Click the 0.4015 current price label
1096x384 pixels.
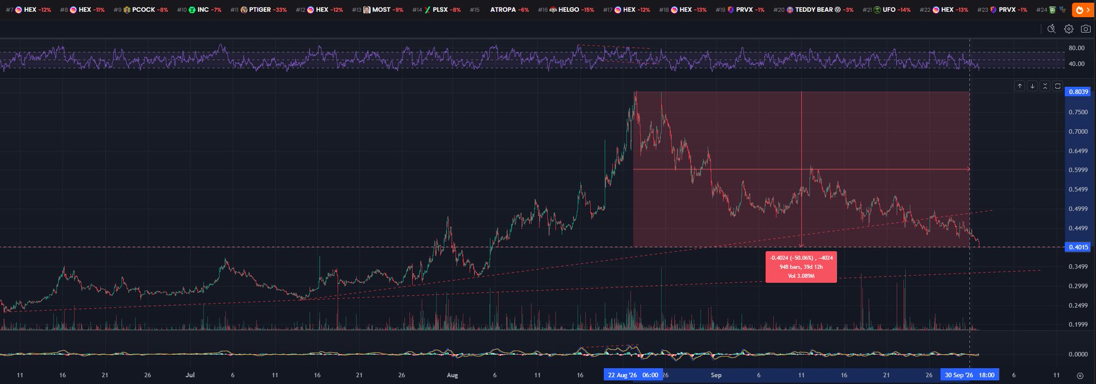1078,247
